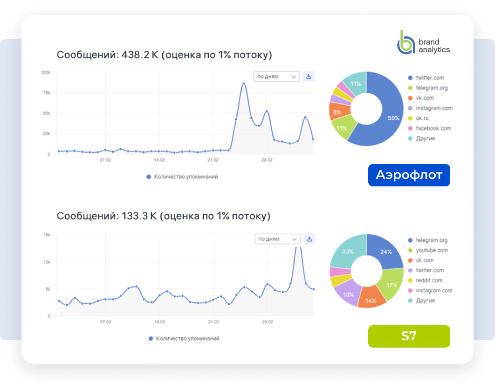
Task: Toggle twitter.com in the Аэрофлот pie legend
Action: (426, 78)
